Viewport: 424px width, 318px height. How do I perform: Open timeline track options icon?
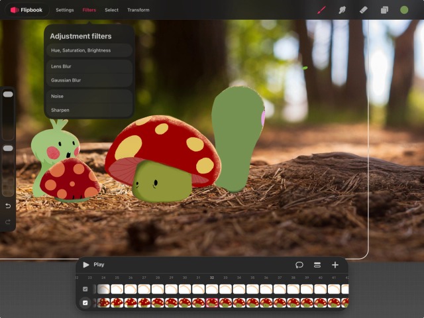coord(317,264)
